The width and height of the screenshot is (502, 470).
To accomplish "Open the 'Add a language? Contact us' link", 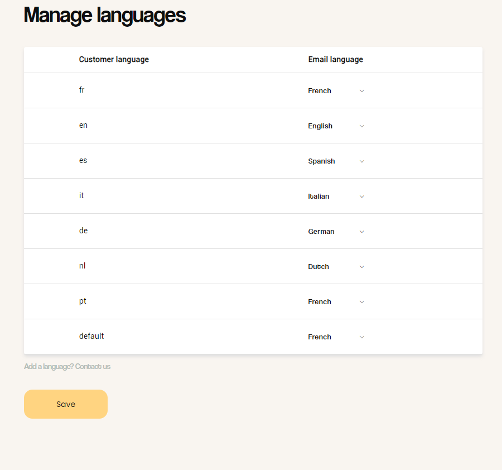I will pos(67,367).
